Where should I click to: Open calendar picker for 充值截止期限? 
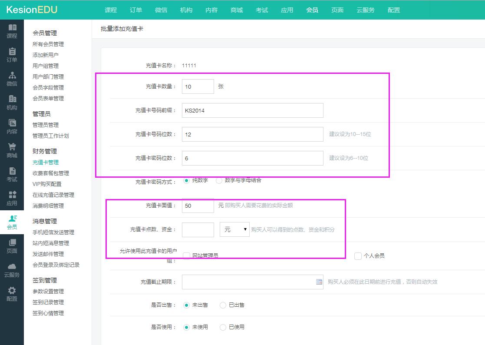click(x=319, y=282)
